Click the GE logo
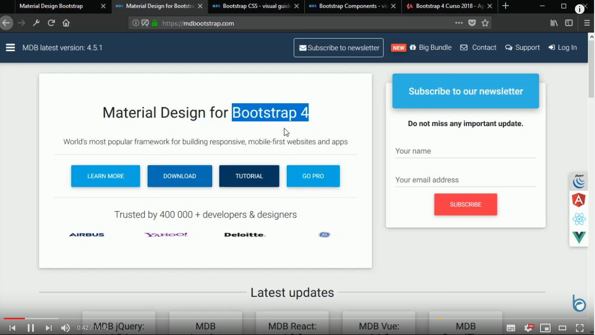 (325, 235)
